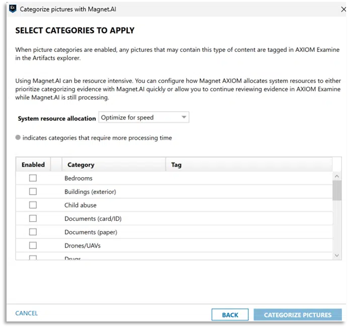This screenshot has height=328, width=348.
Task: Enable the Documents (paper) category
Action: click(x=33, y=232)
